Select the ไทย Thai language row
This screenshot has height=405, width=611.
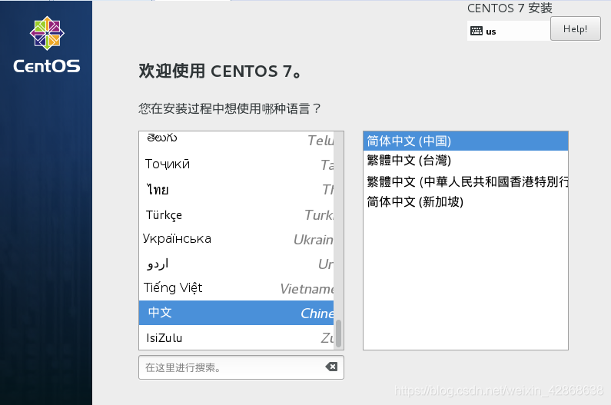pos(236,190)
